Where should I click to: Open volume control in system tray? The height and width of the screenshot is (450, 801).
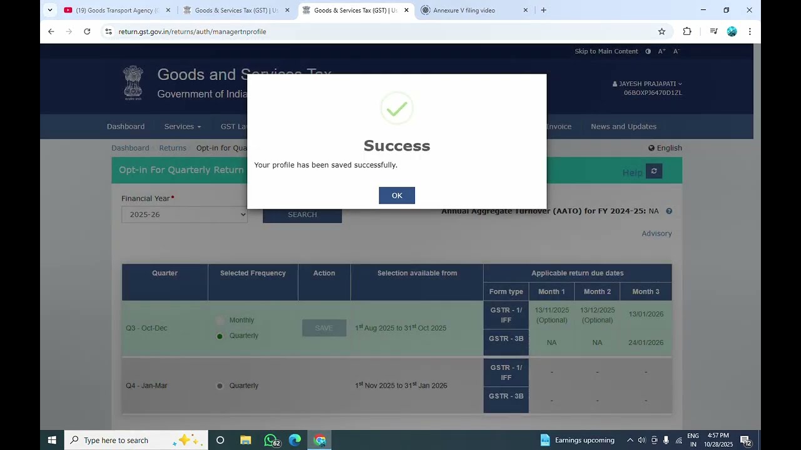[642, 440]
